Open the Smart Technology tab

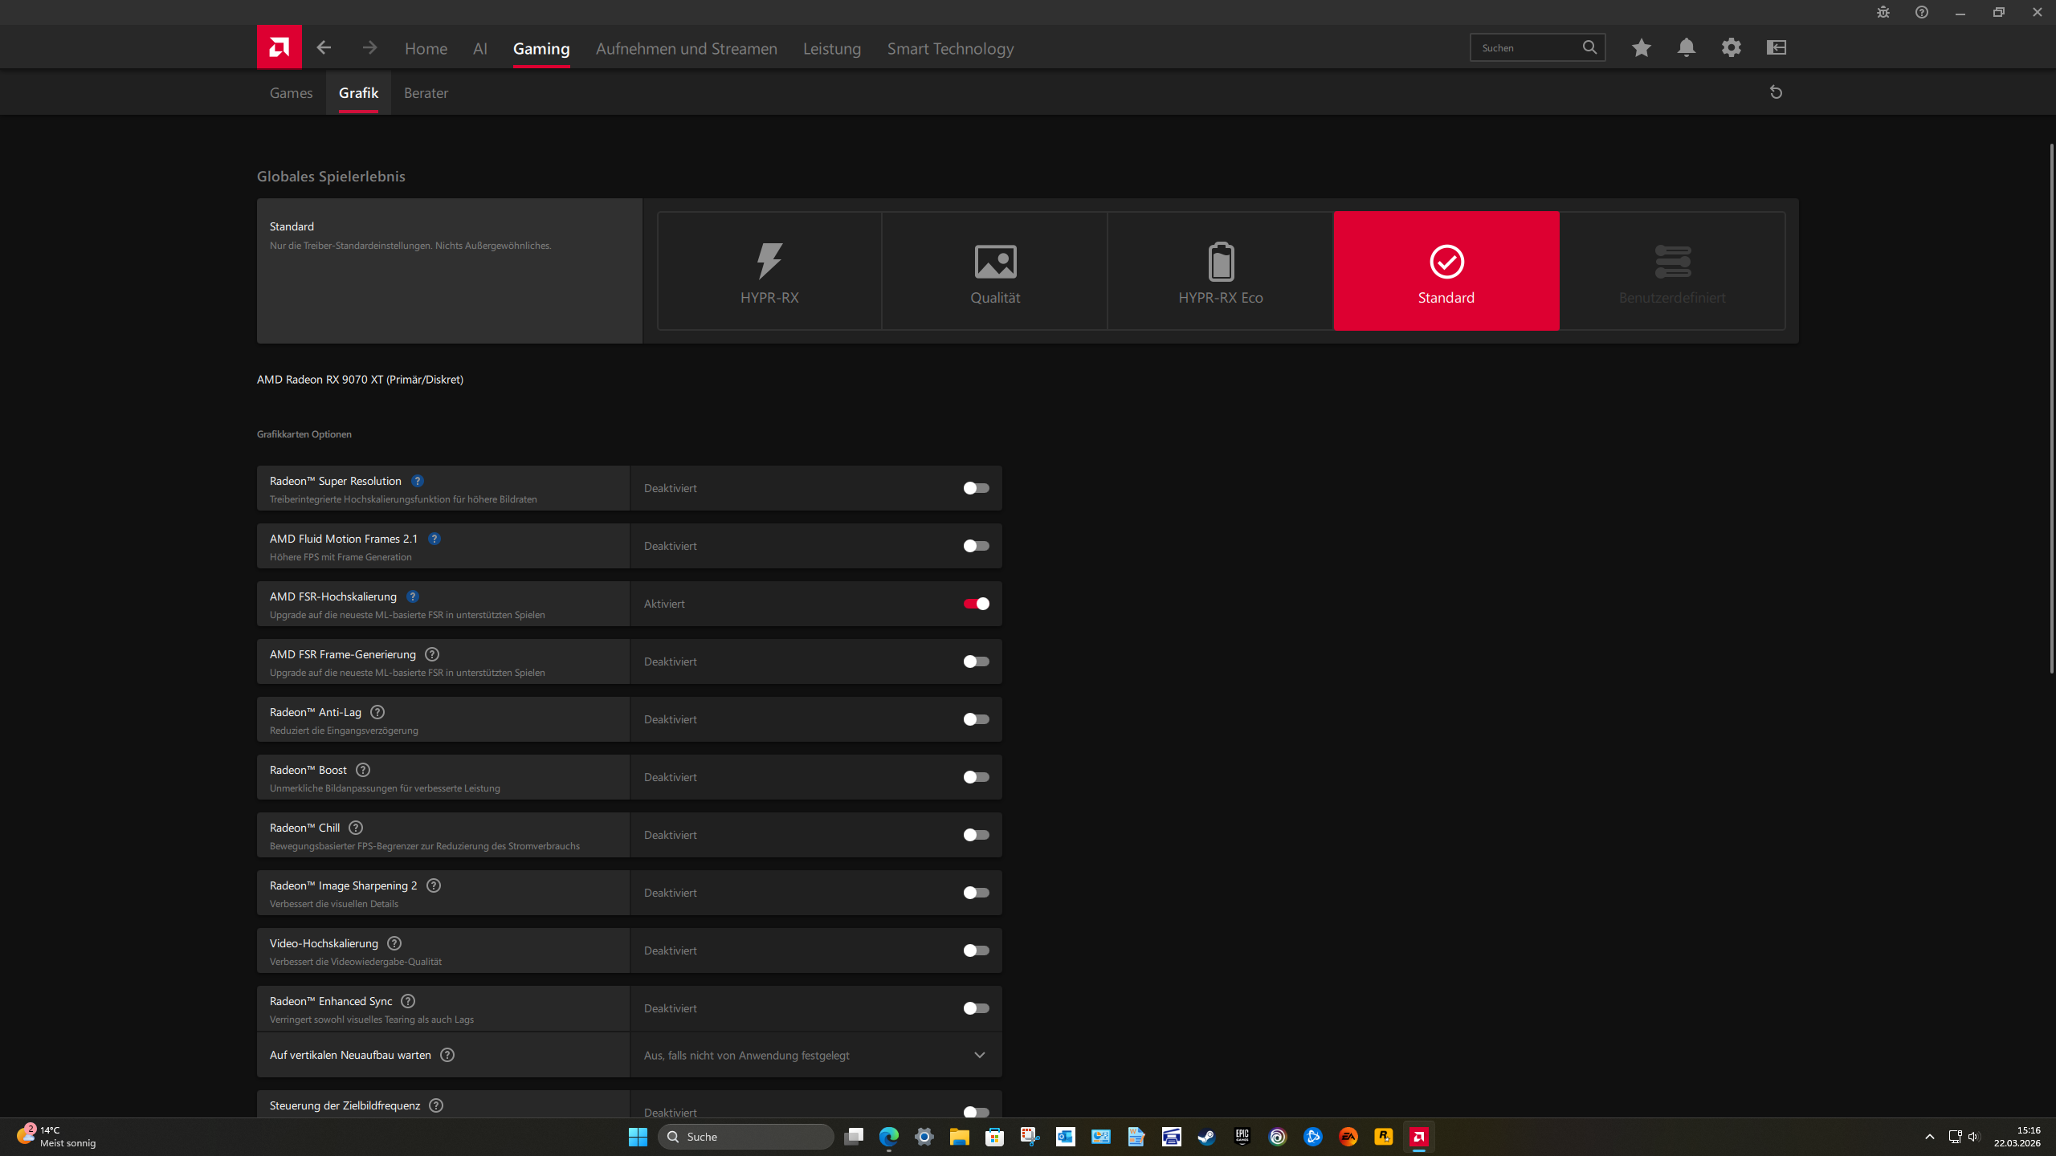coord(950,49)
